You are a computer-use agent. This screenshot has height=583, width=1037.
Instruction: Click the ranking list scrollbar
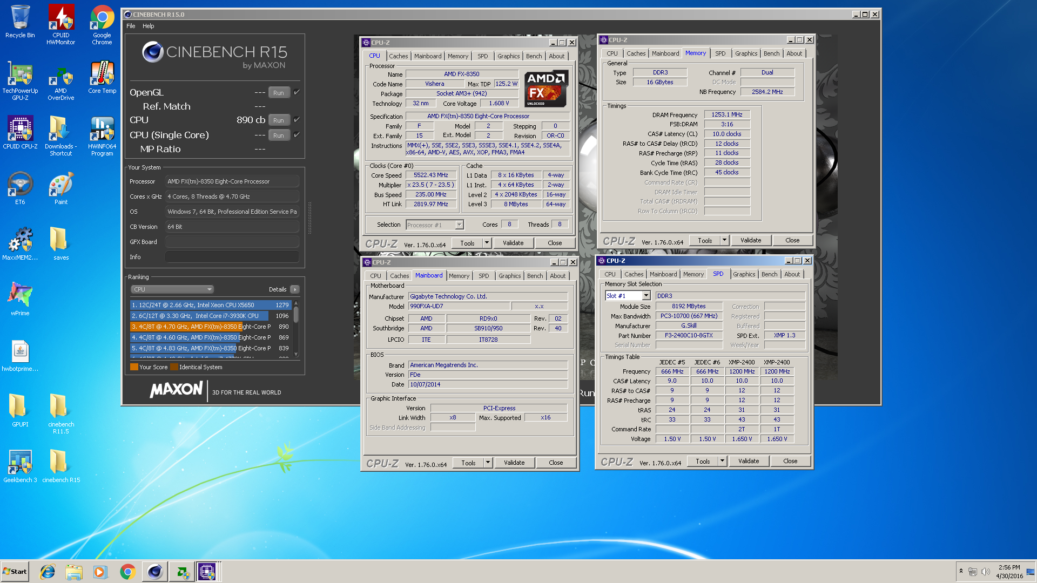[x=296, y=328]
